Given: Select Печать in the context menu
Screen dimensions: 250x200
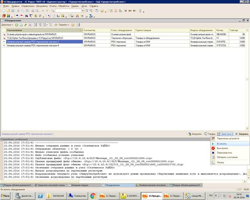Looking at the screenshot, I should [x=230, y=162].
